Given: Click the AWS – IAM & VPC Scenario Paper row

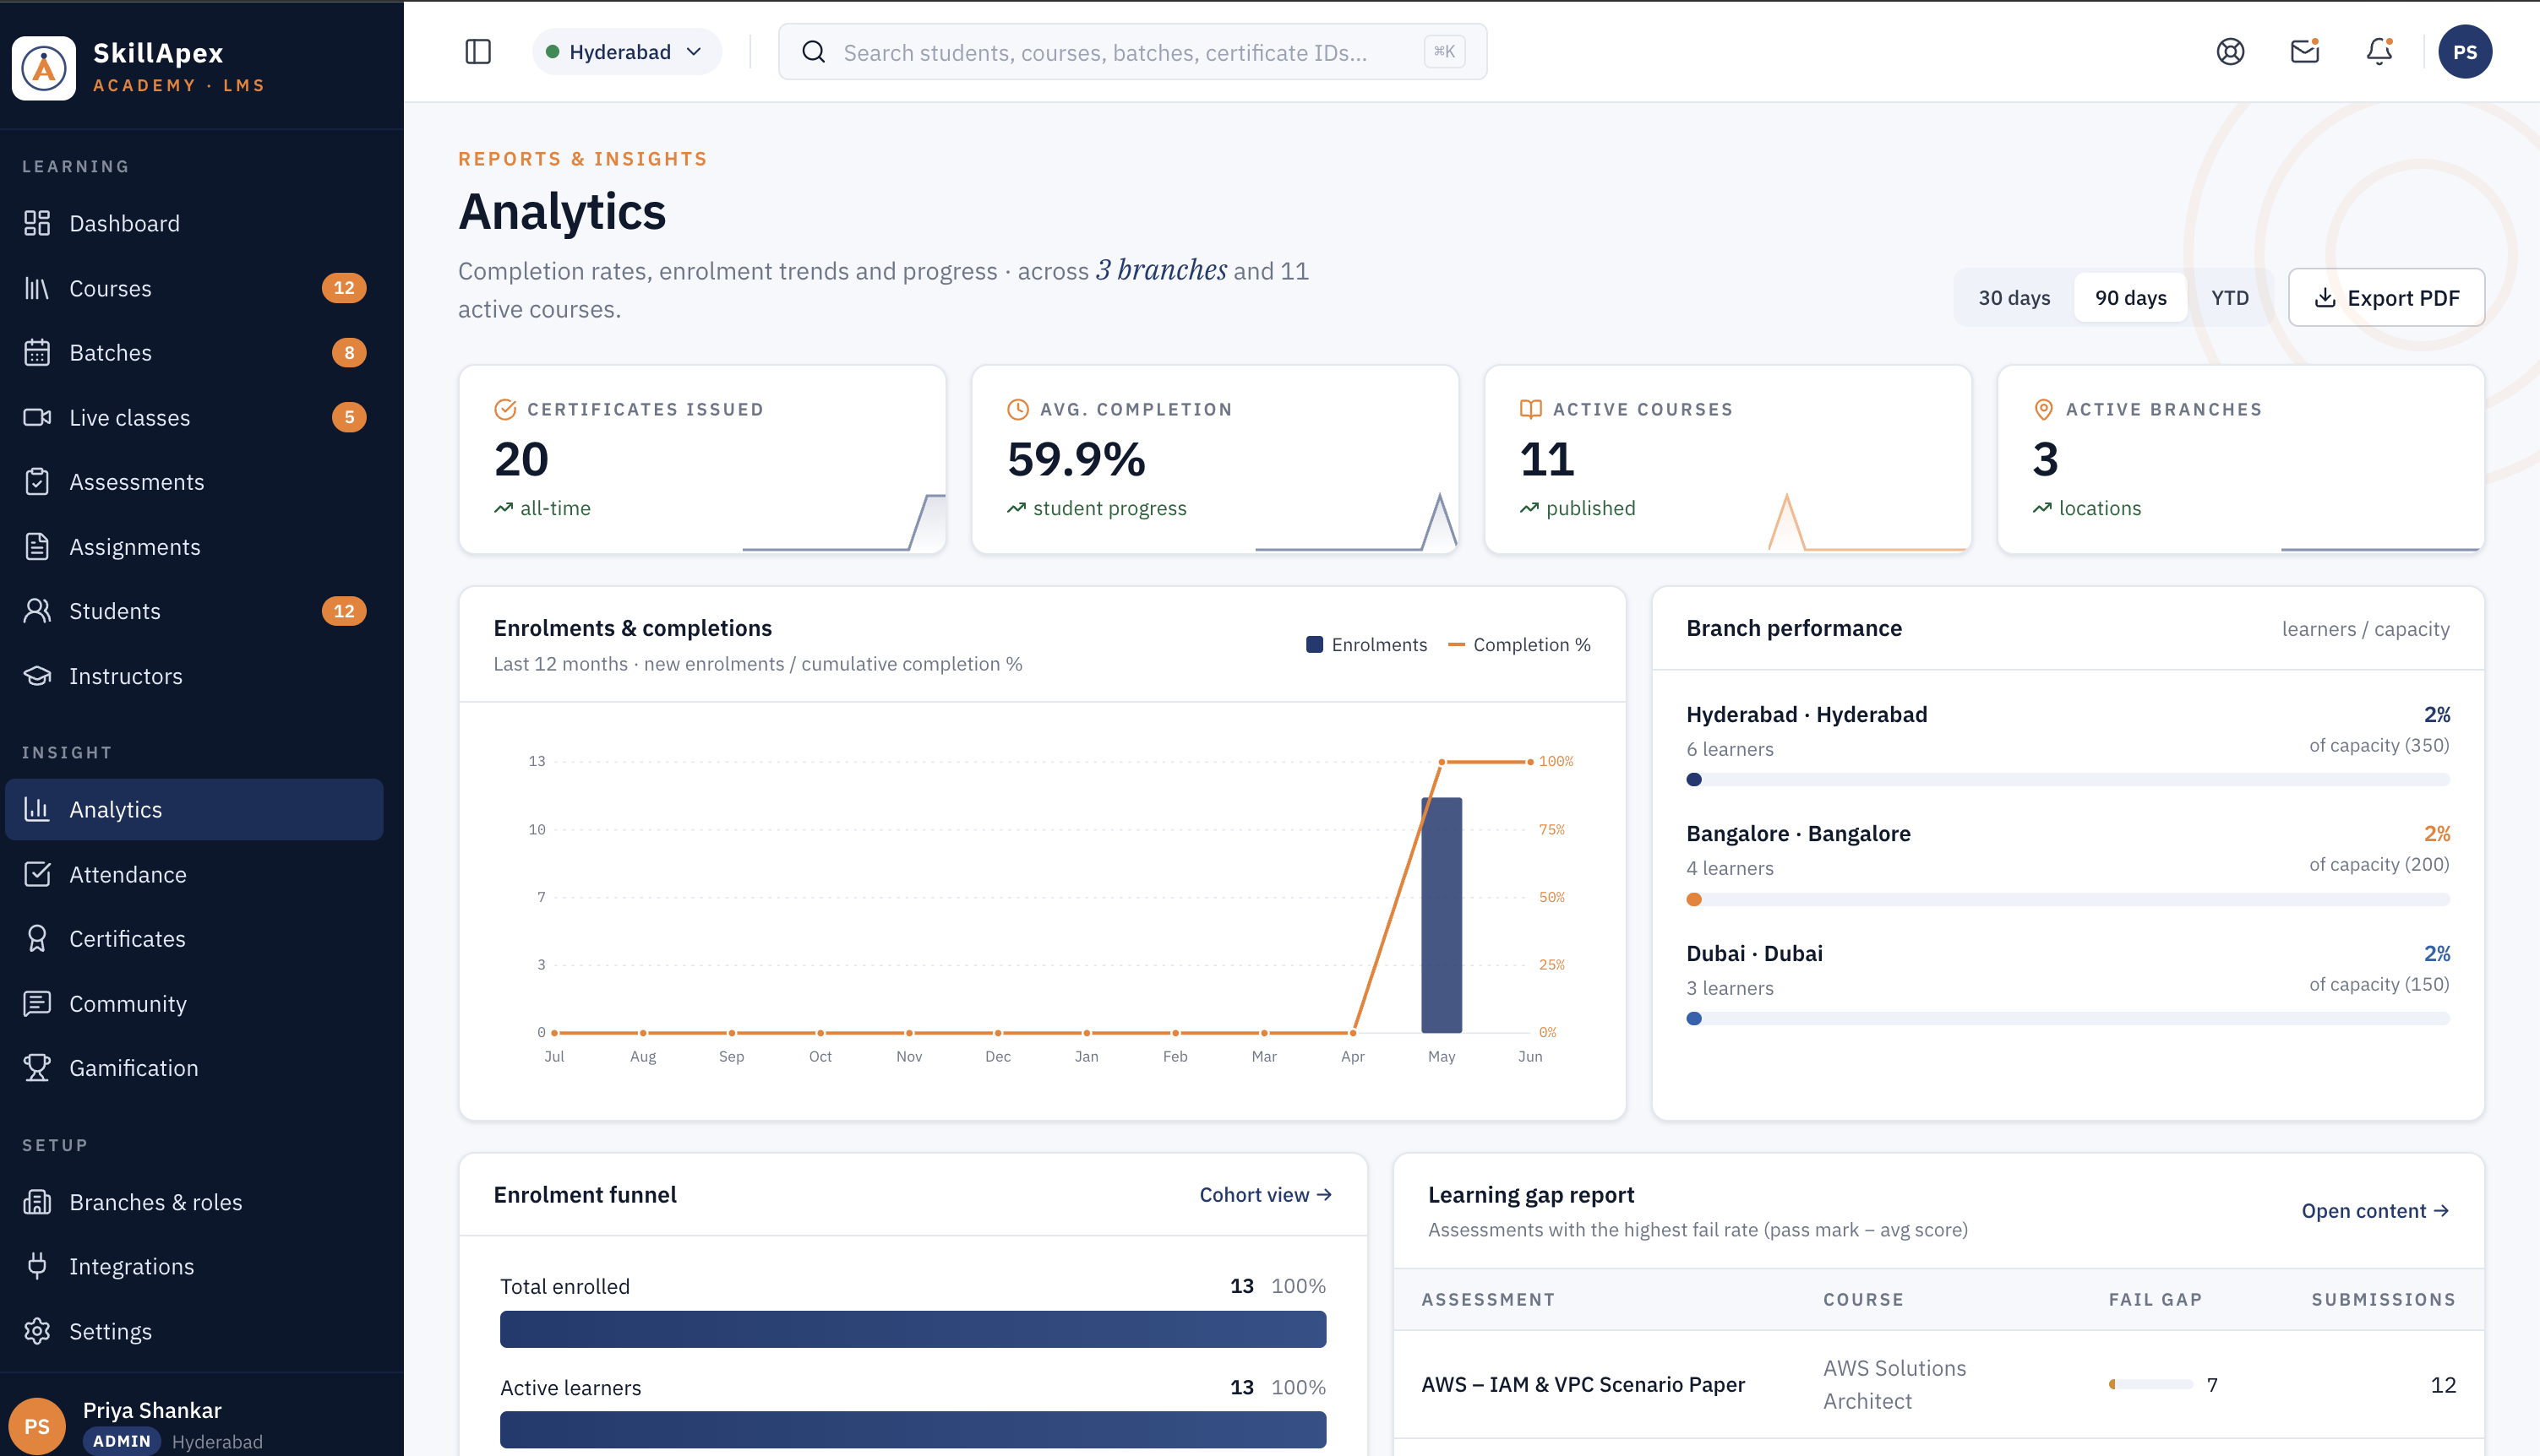Looking at the screenshot, I should 1938,1384.
